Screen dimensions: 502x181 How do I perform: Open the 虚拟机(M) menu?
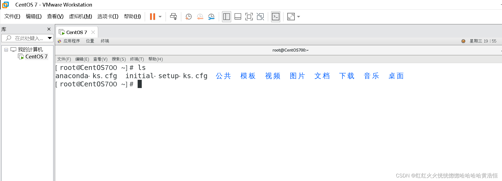coord(80,16)
